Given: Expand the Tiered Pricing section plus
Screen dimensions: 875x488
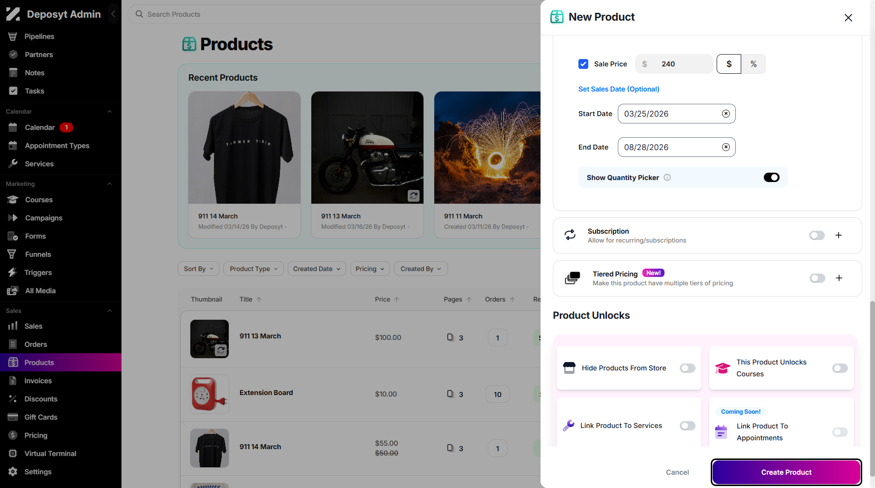Looking at the screenshot, I should (x=839, y=278).
